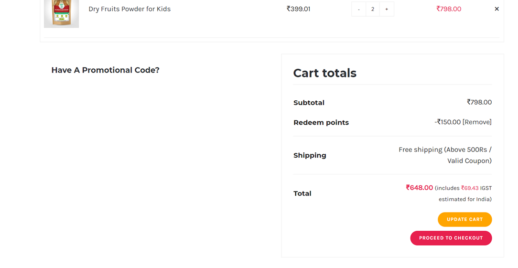Click the Redeem points label
This screenshot has width=518, height=268.
point(321,123)
